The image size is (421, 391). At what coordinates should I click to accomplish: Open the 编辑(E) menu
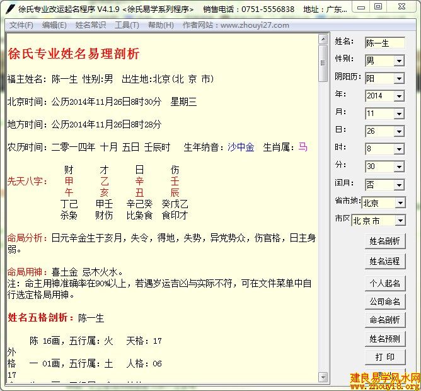click(x=54, y=25)
